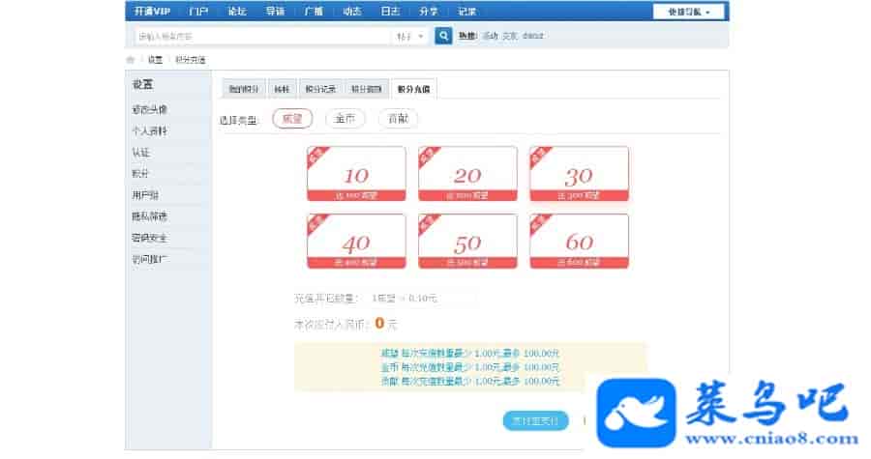Screen dimensions: 871x459
Task: Click the home icon in the breadcrumb
Action: coord(131,59)
